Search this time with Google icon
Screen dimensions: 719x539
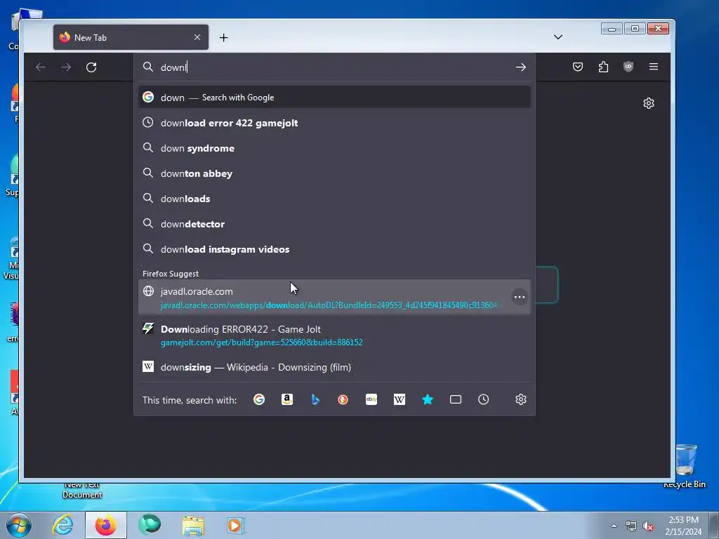259,399
